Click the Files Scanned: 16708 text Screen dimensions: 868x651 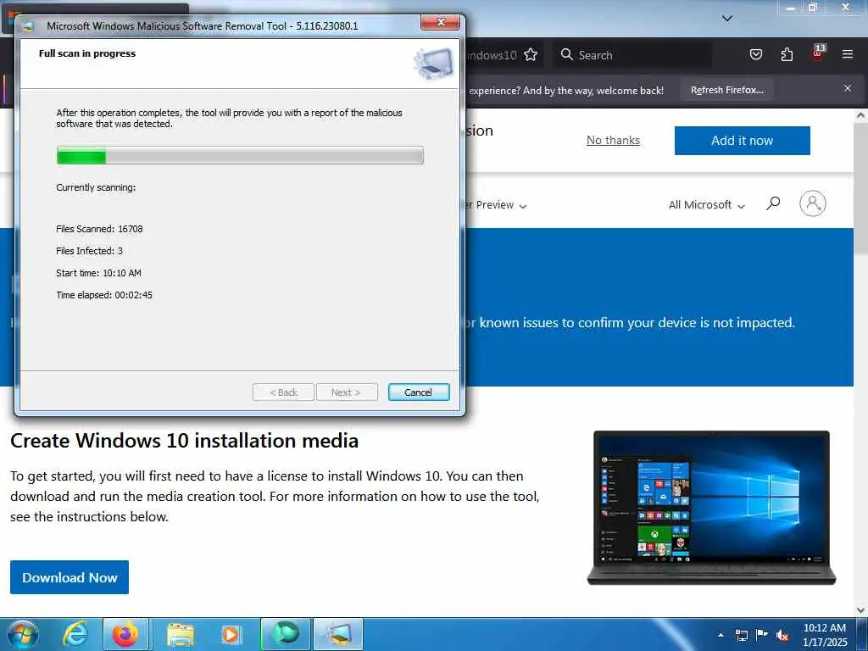(99, 229)
